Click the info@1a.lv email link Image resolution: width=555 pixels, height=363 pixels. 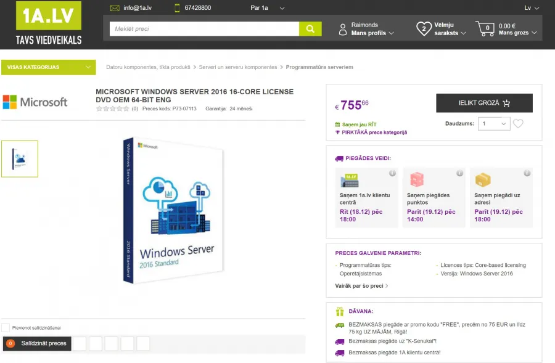138,8
